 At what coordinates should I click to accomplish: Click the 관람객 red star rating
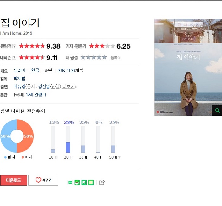click(32, 46)
